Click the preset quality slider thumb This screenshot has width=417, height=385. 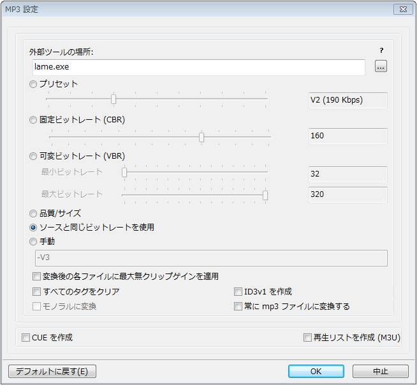click(113, 99)
